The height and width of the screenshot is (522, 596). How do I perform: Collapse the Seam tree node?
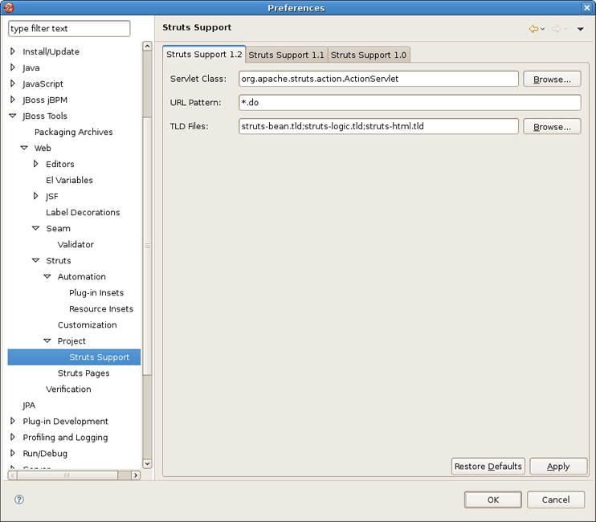tap(36, 228)
